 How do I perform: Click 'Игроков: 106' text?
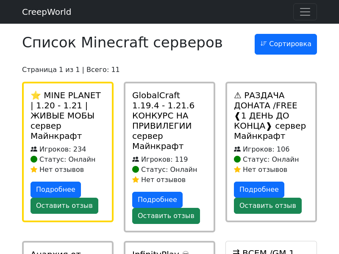pos(266,149)
